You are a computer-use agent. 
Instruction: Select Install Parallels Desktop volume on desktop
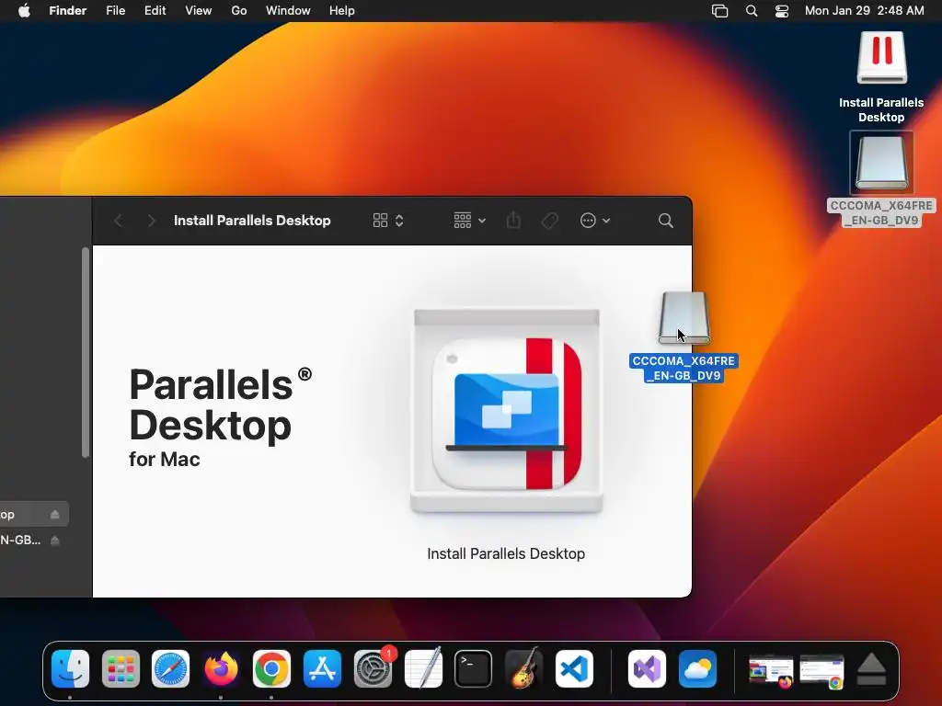(881, 59)
